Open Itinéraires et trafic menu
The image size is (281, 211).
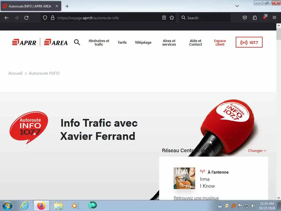(x=99, y=43)
